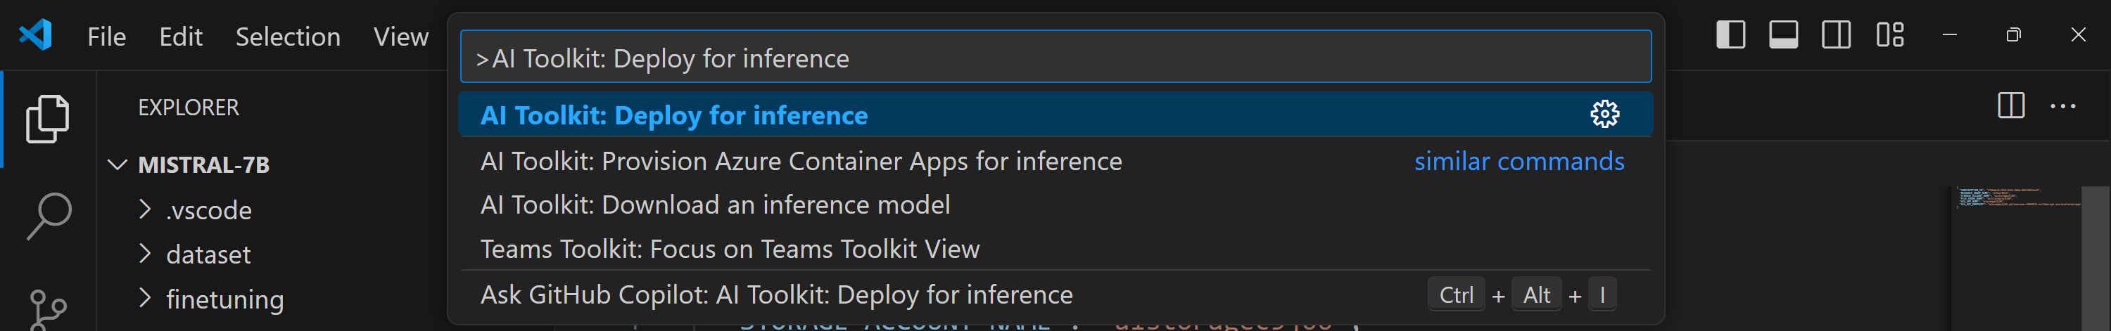
Task: Toggle the secondary side bar layout icon
Action: [1836, 35]
